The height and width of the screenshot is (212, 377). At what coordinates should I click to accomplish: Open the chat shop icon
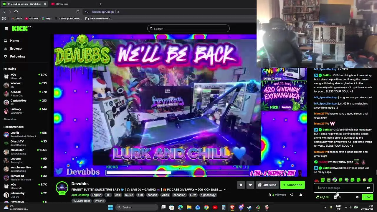pos(335,197)
